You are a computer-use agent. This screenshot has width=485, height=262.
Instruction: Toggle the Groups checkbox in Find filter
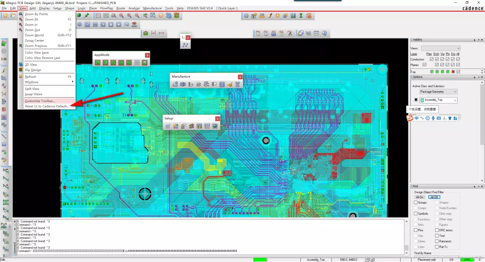(x=416, y=202)
